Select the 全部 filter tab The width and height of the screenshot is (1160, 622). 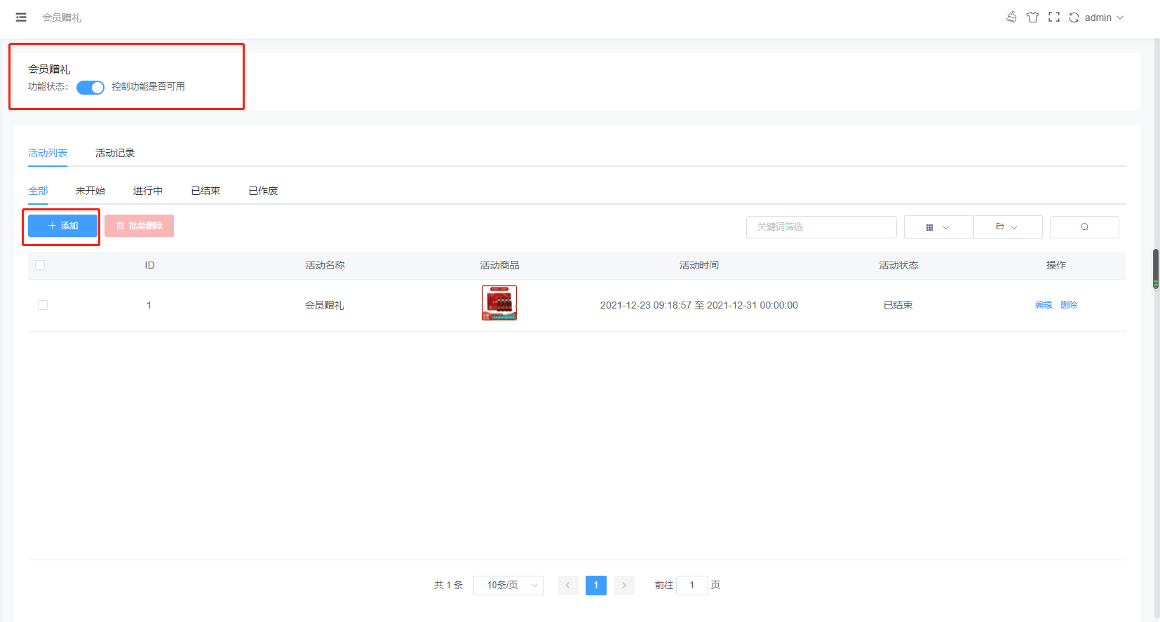tap(38, 191)
